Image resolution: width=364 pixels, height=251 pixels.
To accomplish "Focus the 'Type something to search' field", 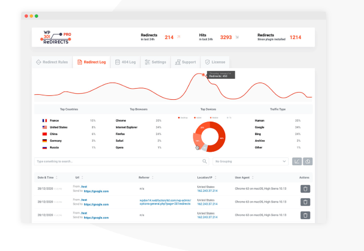I will (x=122, y=161).
